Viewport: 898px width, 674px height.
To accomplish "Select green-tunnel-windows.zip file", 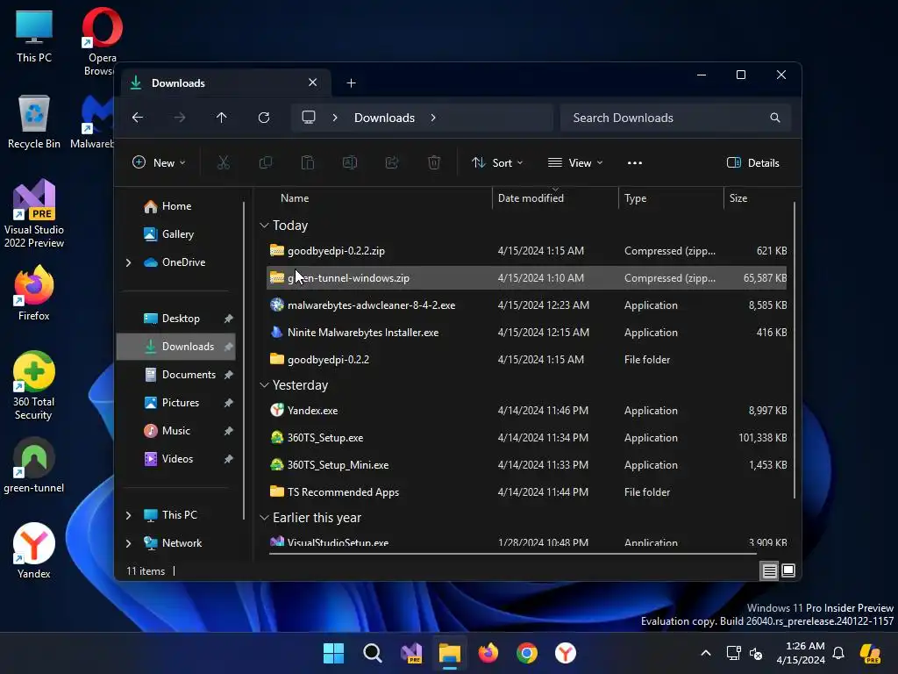I will click(x=526, y=278).
